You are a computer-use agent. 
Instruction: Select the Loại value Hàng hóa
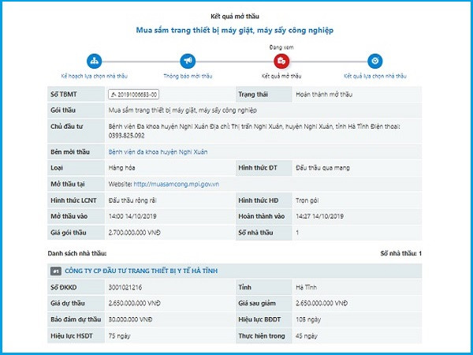tap(121, 168)
